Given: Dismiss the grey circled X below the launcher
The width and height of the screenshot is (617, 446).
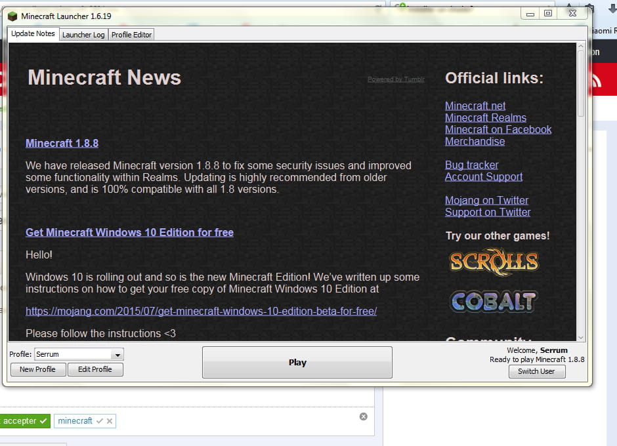Looking at the screenshot, I should point(364,416).
